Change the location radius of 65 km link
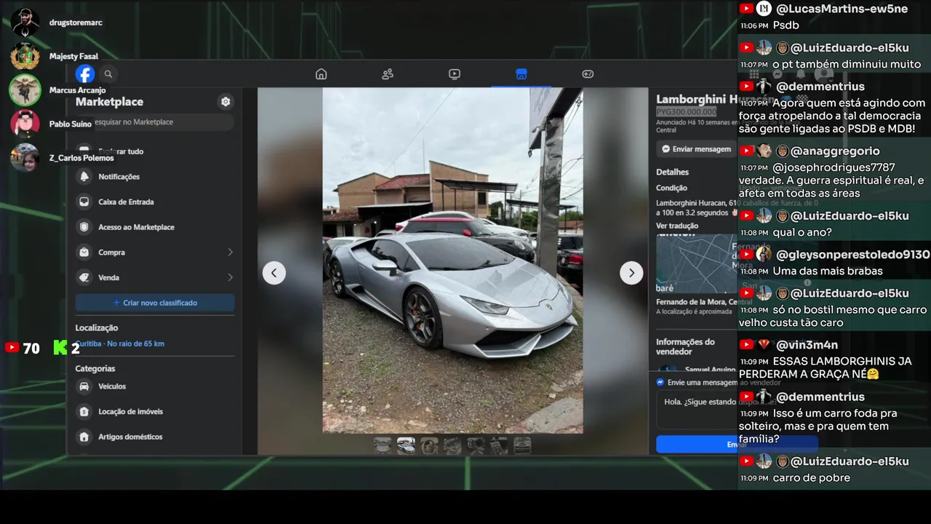Screen dimensions: 931x524 pos(120,344)
